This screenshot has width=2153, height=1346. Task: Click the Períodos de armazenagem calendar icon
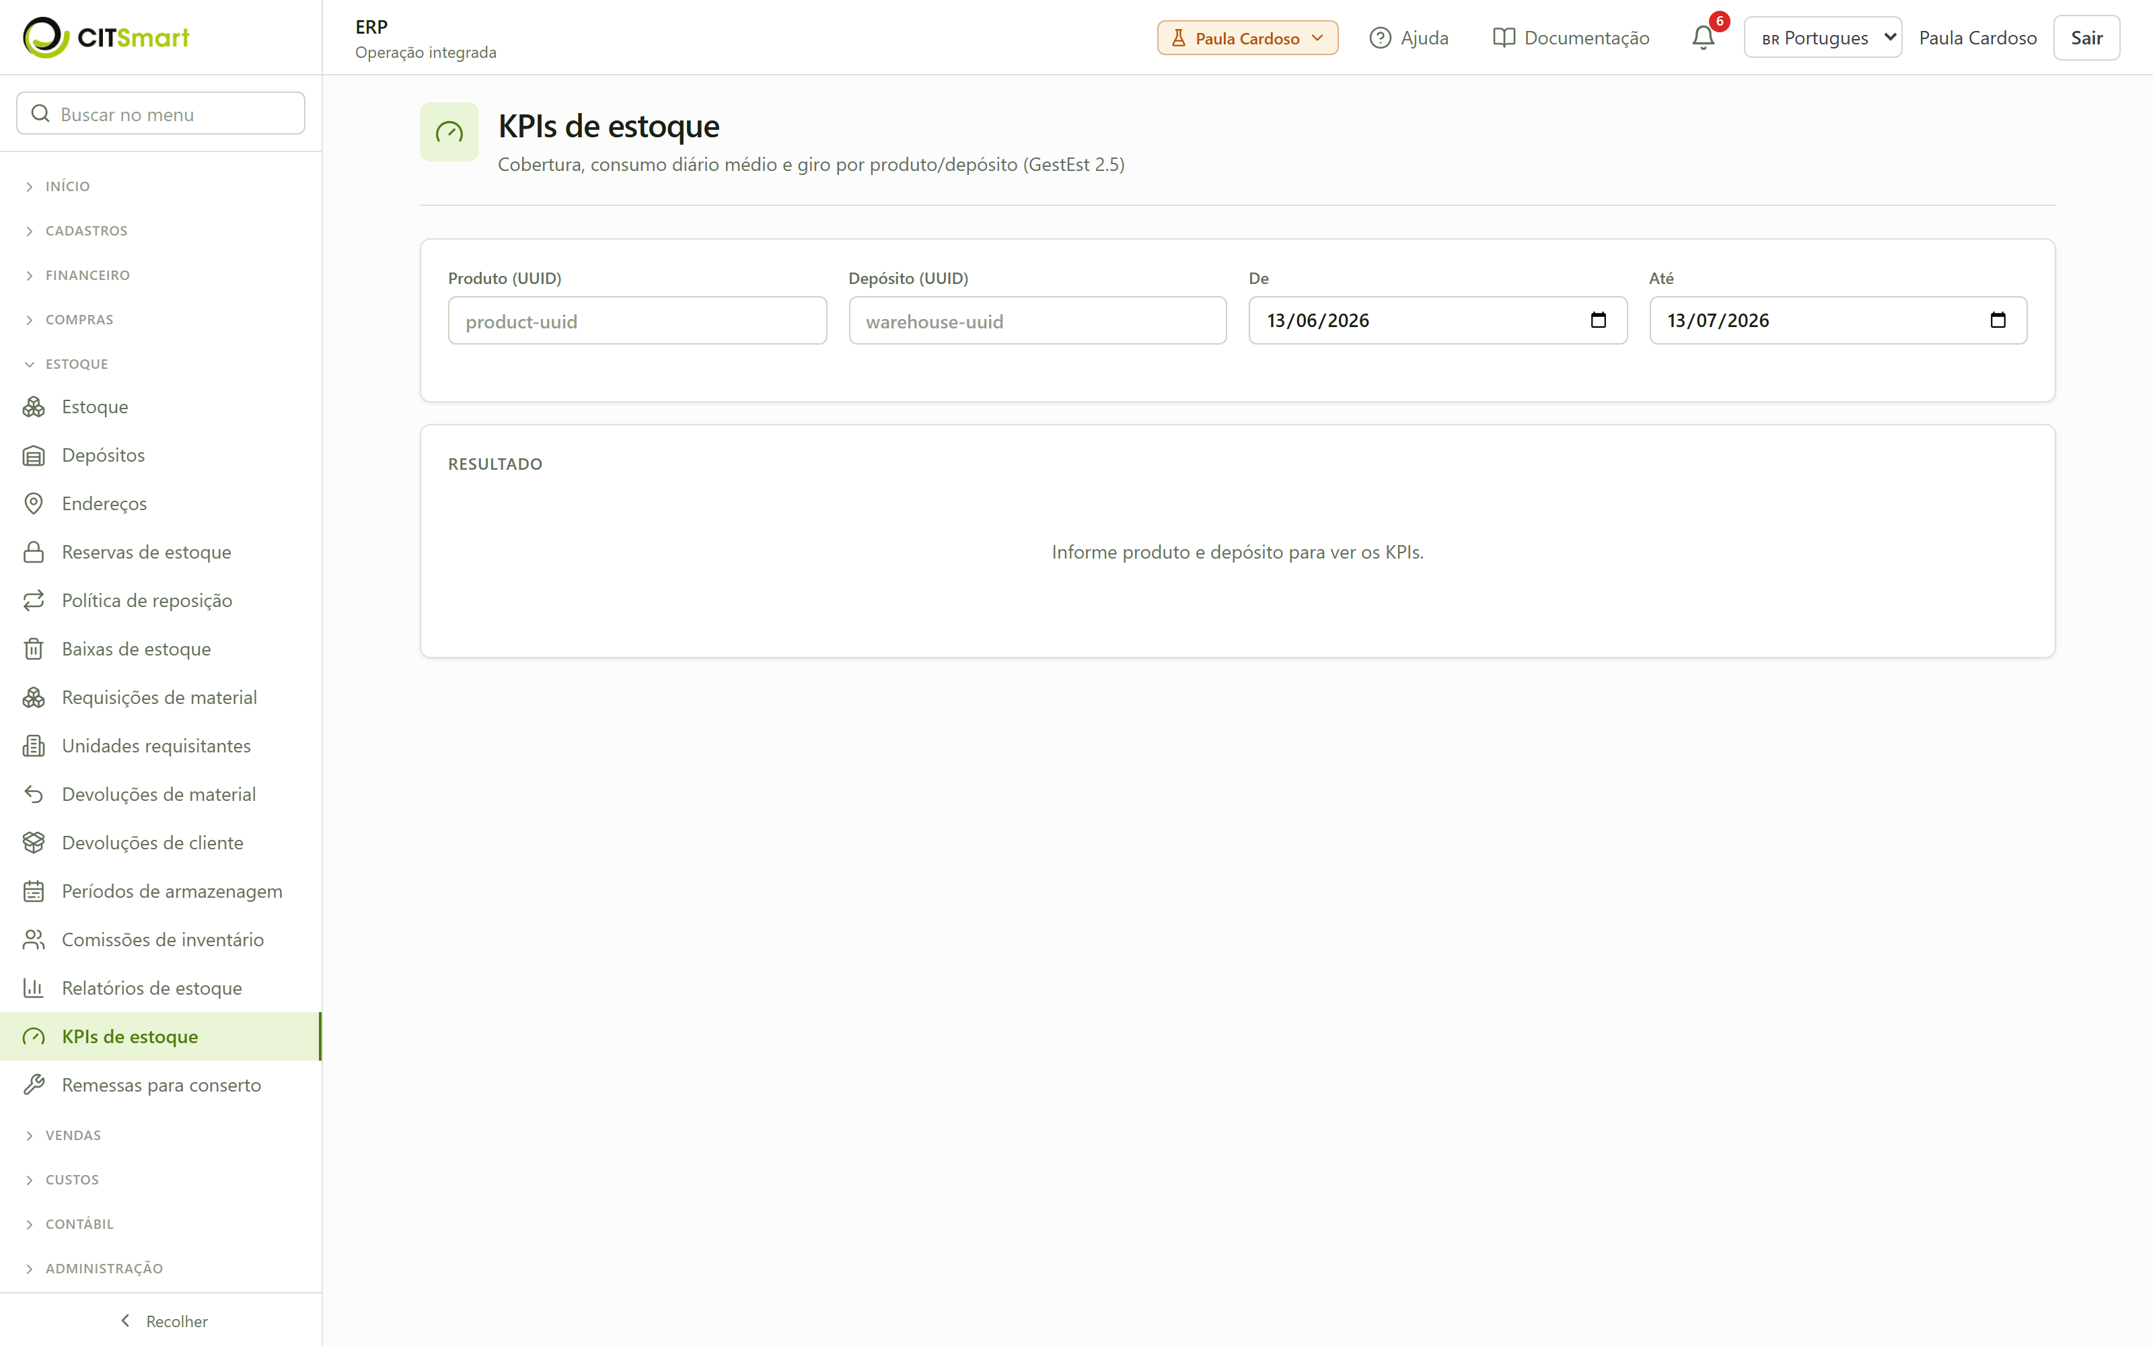coord(34,891)
